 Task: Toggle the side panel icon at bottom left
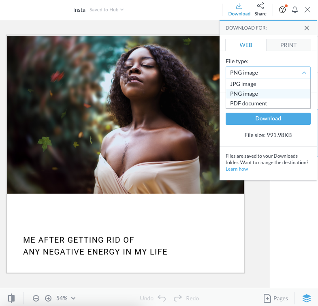coord(11,298)
